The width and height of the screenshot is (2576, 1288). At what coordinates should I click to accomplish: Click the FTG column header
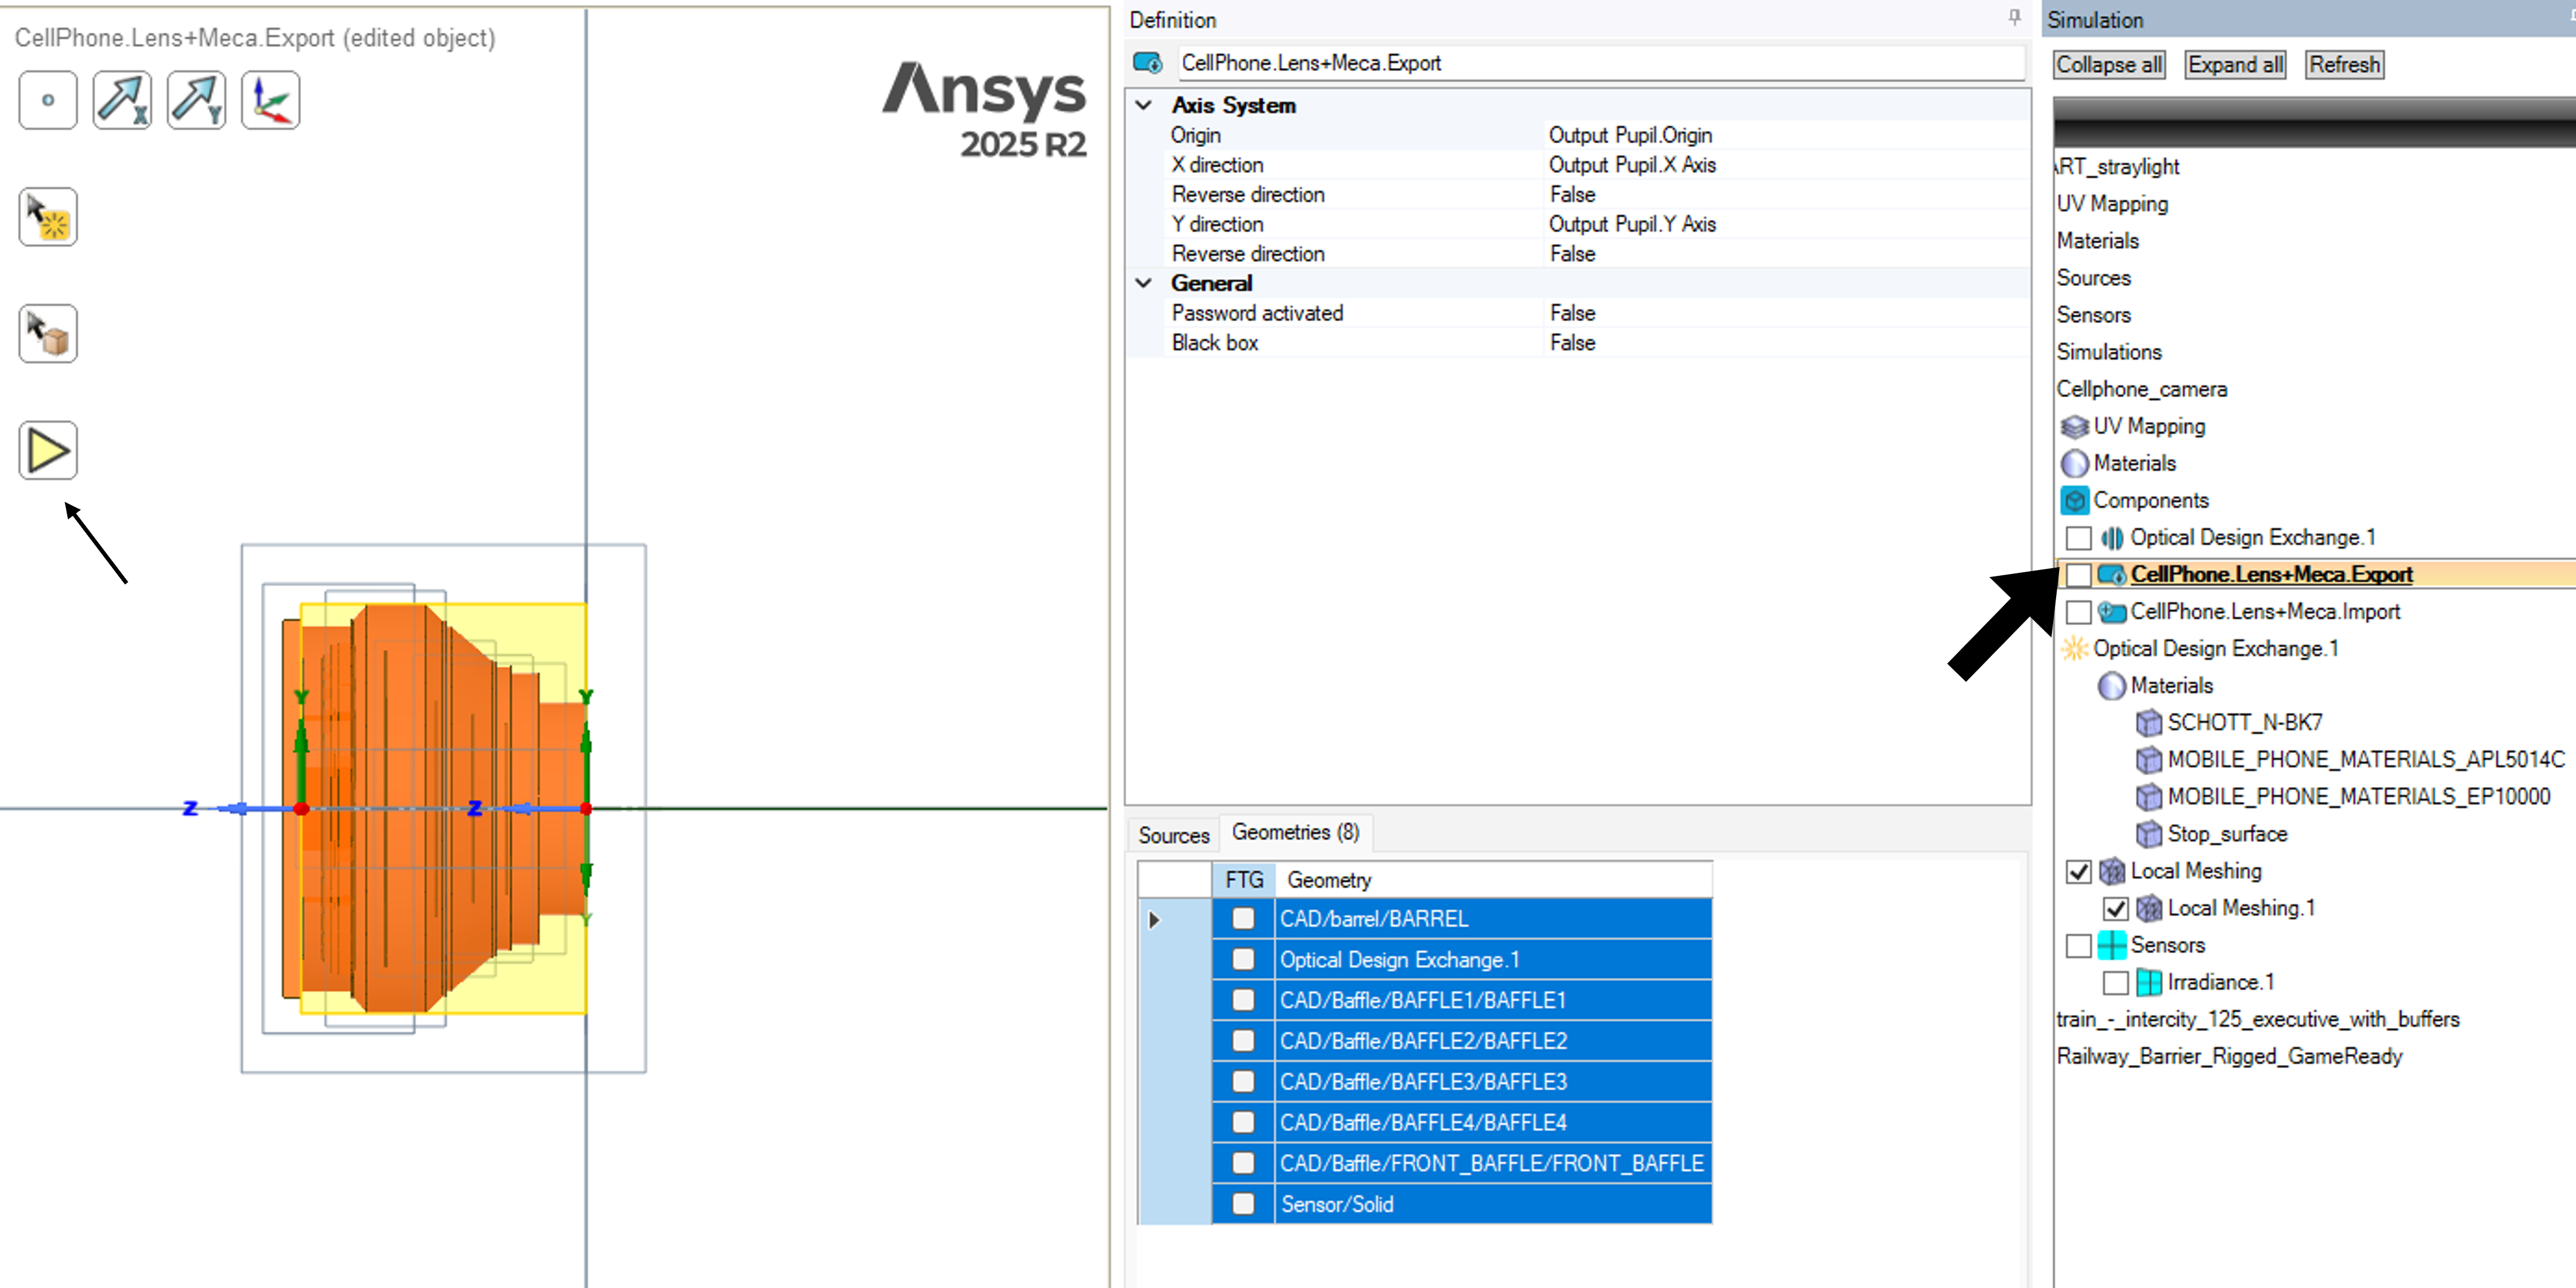coord(1244,880)
